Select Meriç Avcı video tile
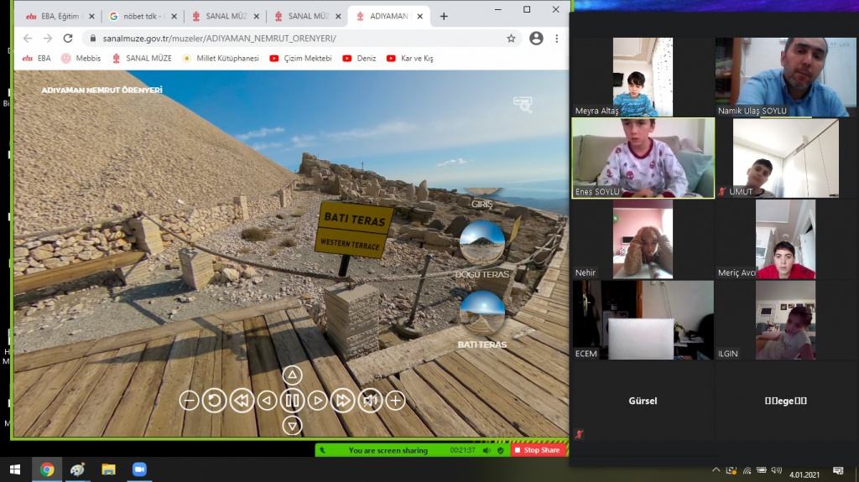 (785, 239)
